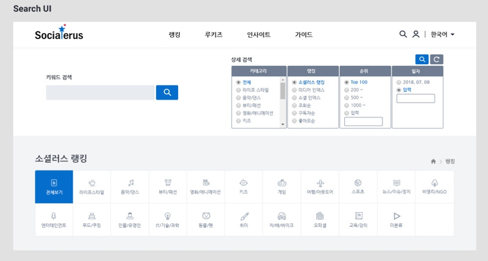The image size is (488, 261).
Task: Select the 게임 category tile
Action: 282,187
